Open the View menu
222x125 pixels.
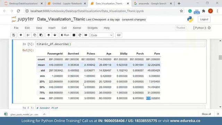(39, 28)
